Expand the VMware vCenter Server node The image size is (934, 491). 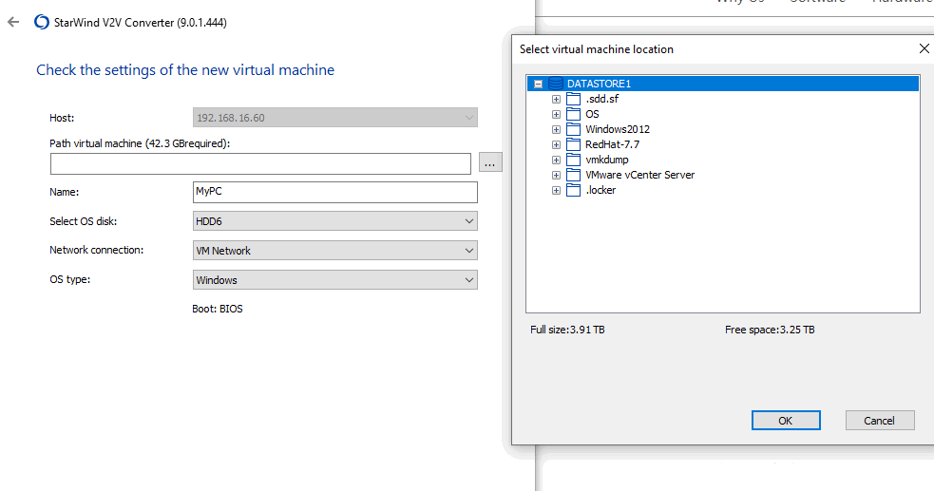[556, 175]
